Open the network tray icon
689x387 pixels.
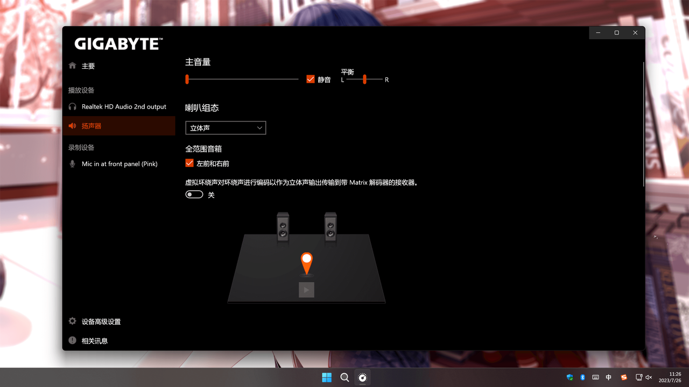tap(639, 377)
